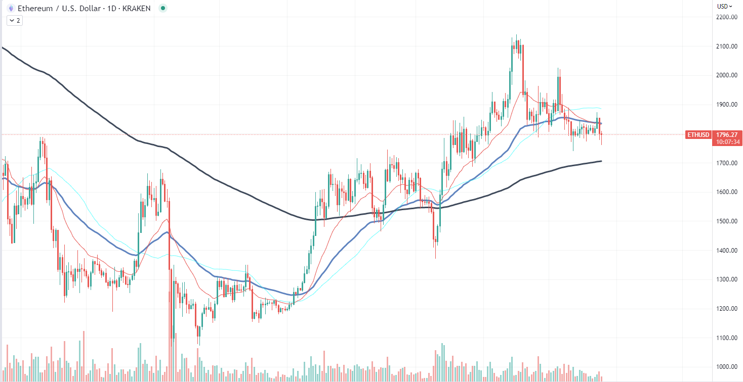Expand the collapsed indicators legend showing 2

coord(14,21)
